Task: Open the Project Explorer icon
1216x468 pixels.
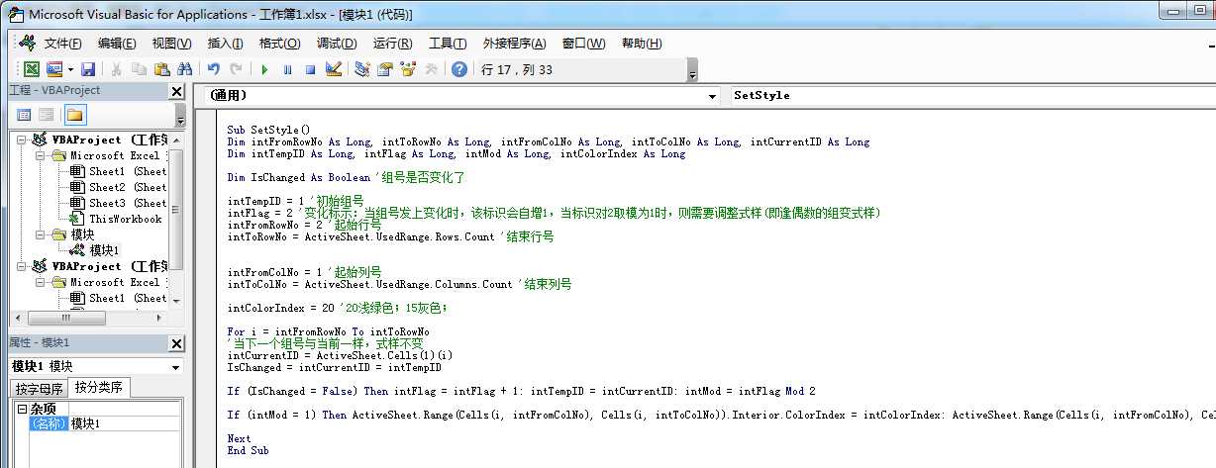Action: tap(362, 69)
